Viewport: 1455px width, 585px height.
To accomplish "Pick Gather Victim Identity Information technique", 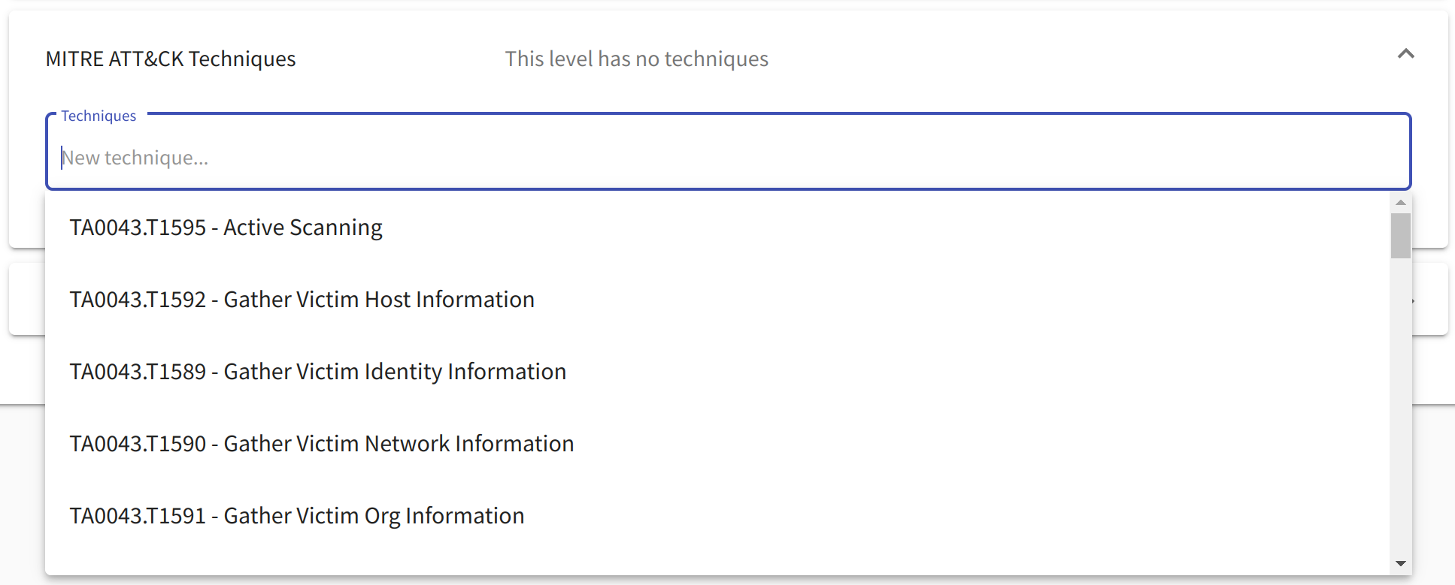I will pyautogui.click(x=717, y=372).
